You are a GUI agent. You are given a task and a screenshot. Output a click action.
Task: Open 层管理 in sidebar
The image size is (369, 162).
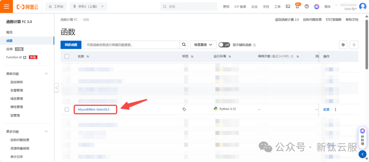point(15,116)
